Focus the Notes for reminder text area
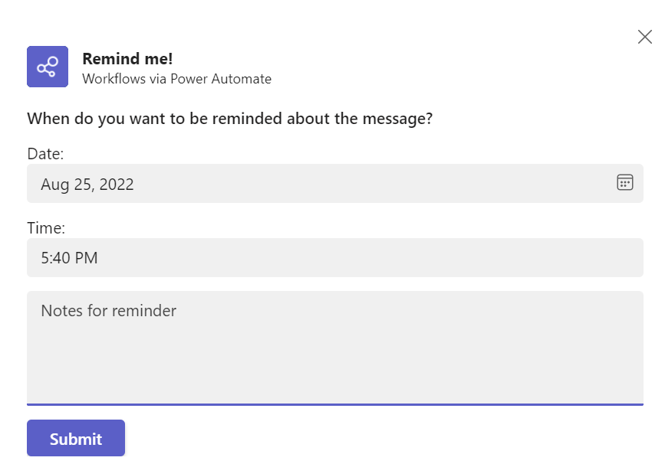The height and width of the screenshot is (464, 665). pyautogui.click(x=334, y=347)
